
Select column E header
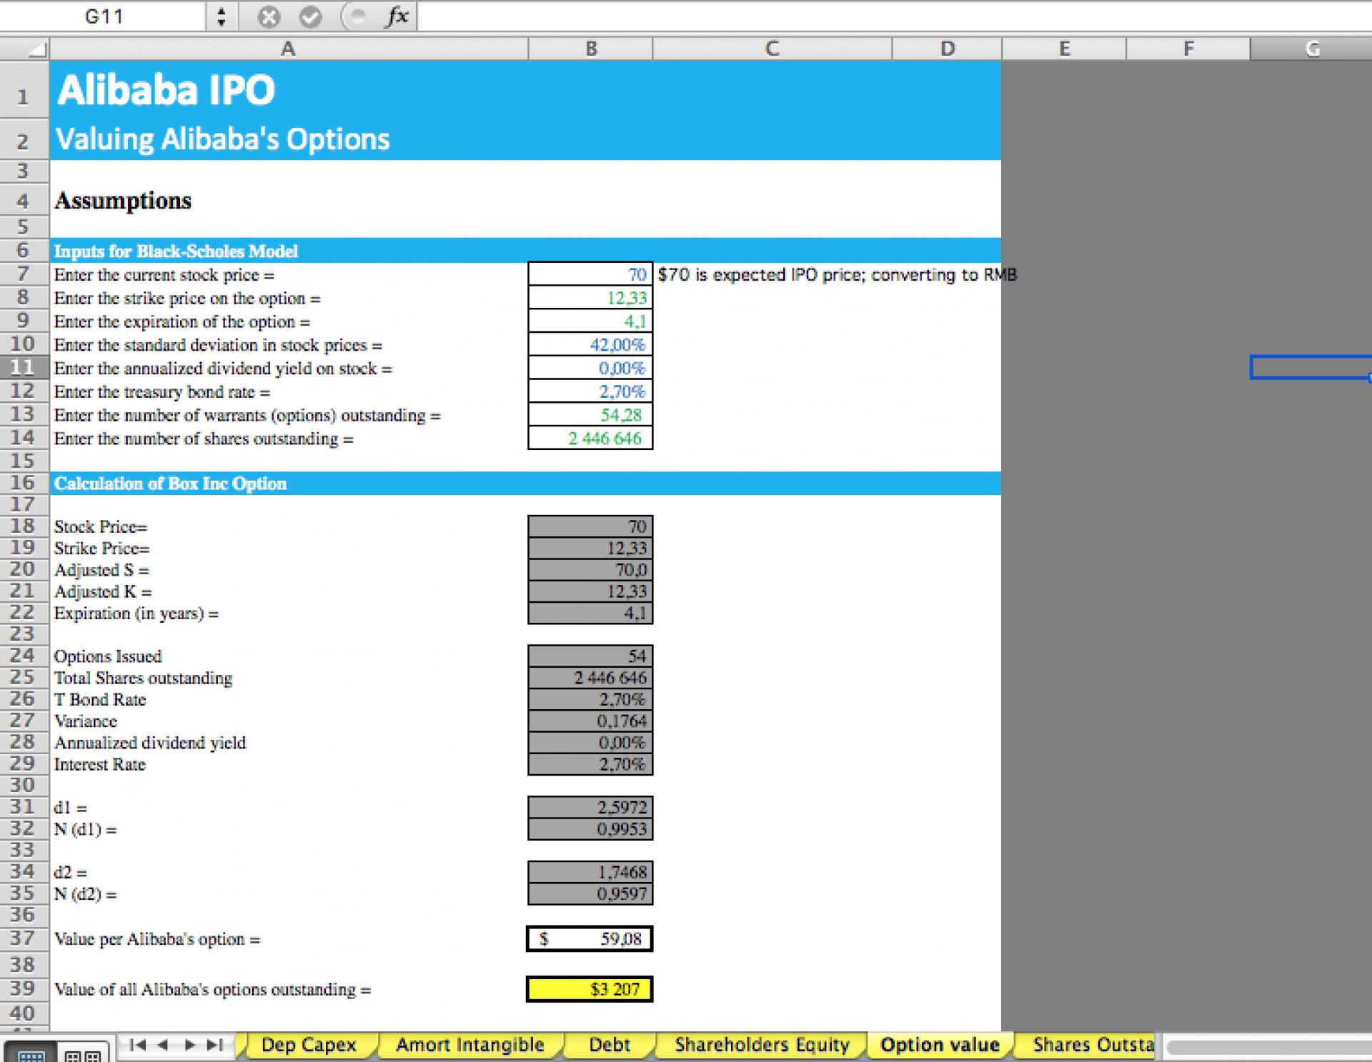pyautogui.click(x=1064, y=49)
